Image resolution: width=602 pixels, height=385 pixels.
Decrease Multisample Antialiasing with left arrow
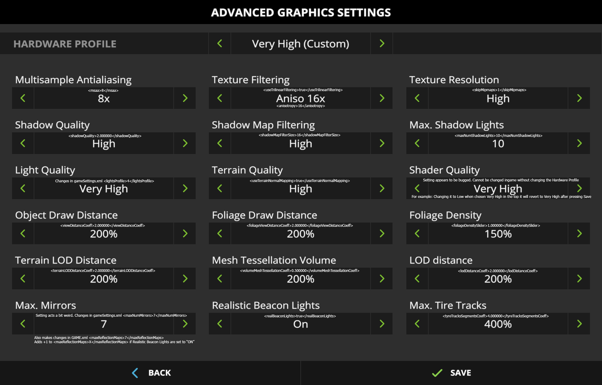(23, 98)
